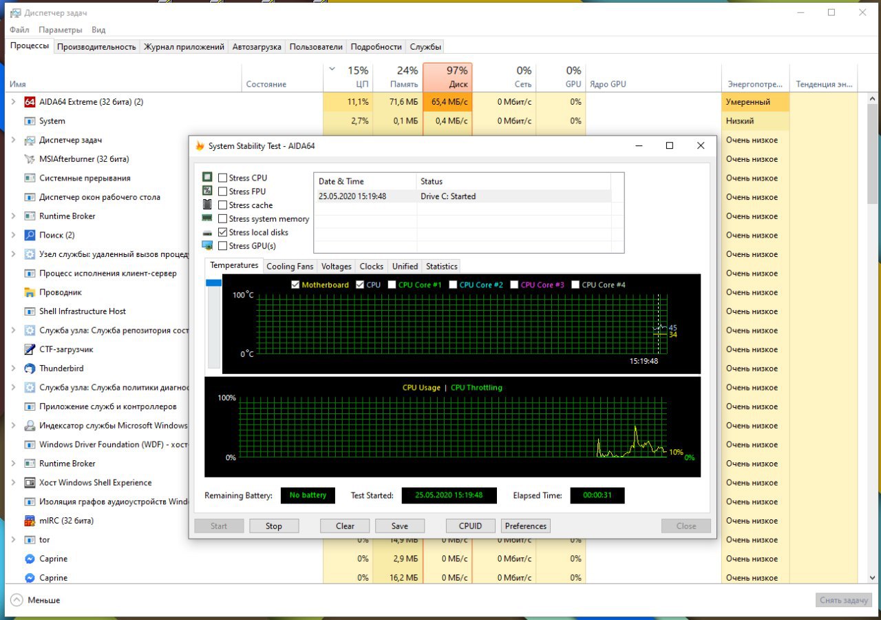Click the Проводник folder icon
The image size is (881, 620).
pos(30,293)
